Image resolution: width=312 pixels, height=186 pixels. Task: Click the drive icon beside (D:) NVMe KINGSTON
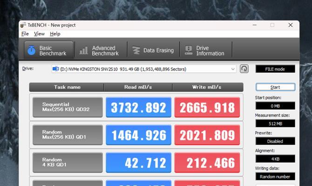tap(55, 69)
